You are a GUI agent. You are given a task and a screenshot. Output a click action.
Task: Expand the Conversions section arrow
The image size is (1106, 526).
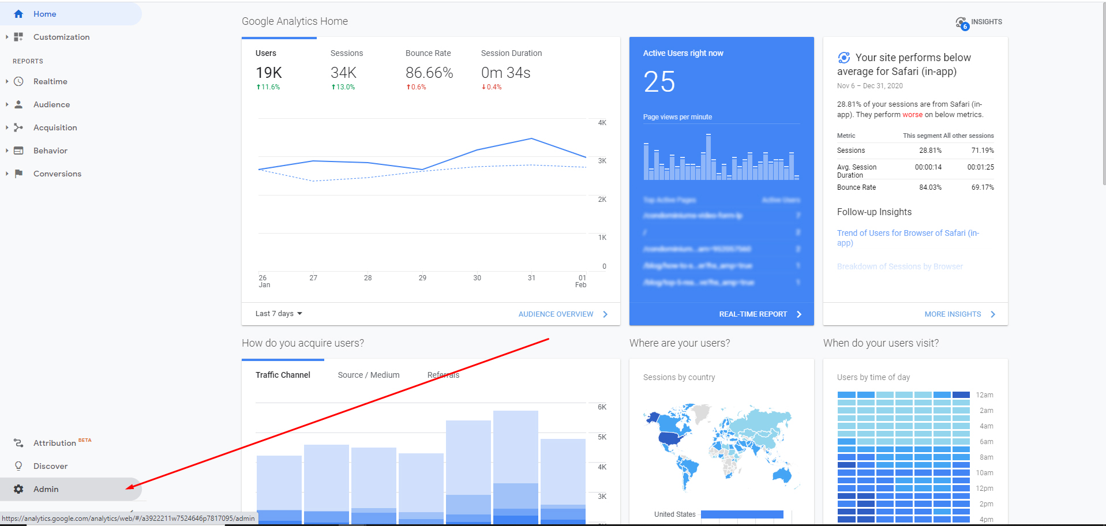[7, 174]
